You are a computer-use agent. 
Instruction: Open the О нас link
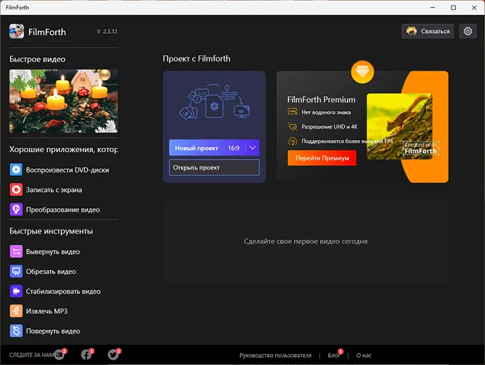pyautogui.click(x=364, y=355)
